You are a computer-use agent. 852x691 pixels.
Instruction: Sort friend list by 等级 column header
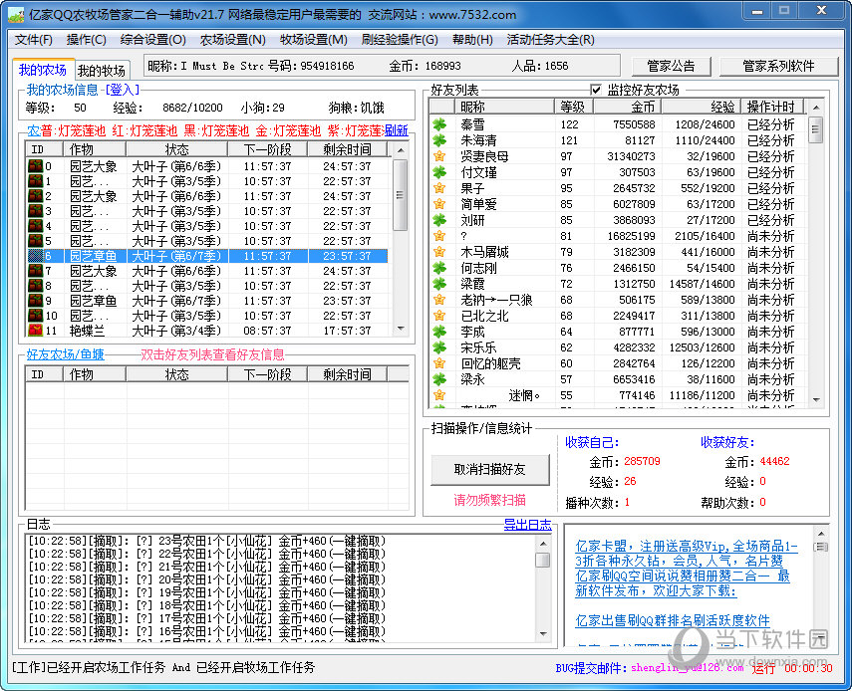(x=573, y=107)
